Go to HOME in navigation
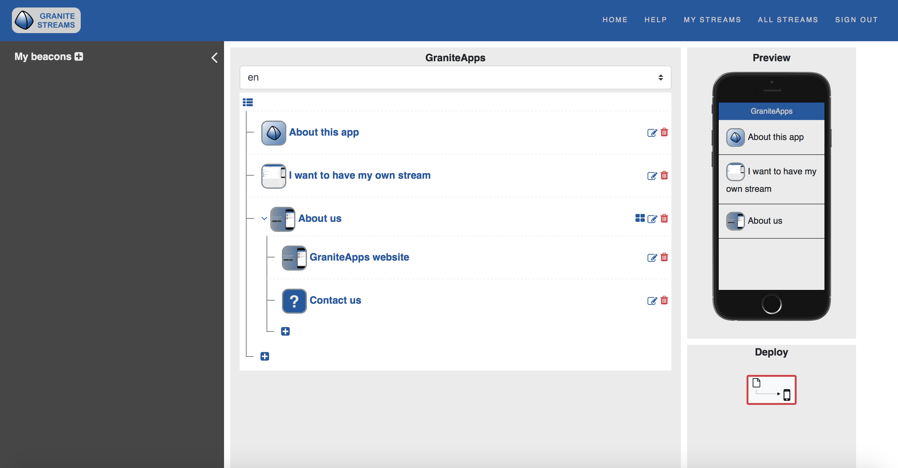Image resolution: width=898 pixels, height=468 pixels. (x=615, y=20)
